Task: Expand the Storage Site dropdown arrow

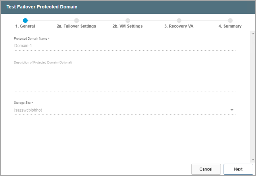Action: (x=232, y=110)
